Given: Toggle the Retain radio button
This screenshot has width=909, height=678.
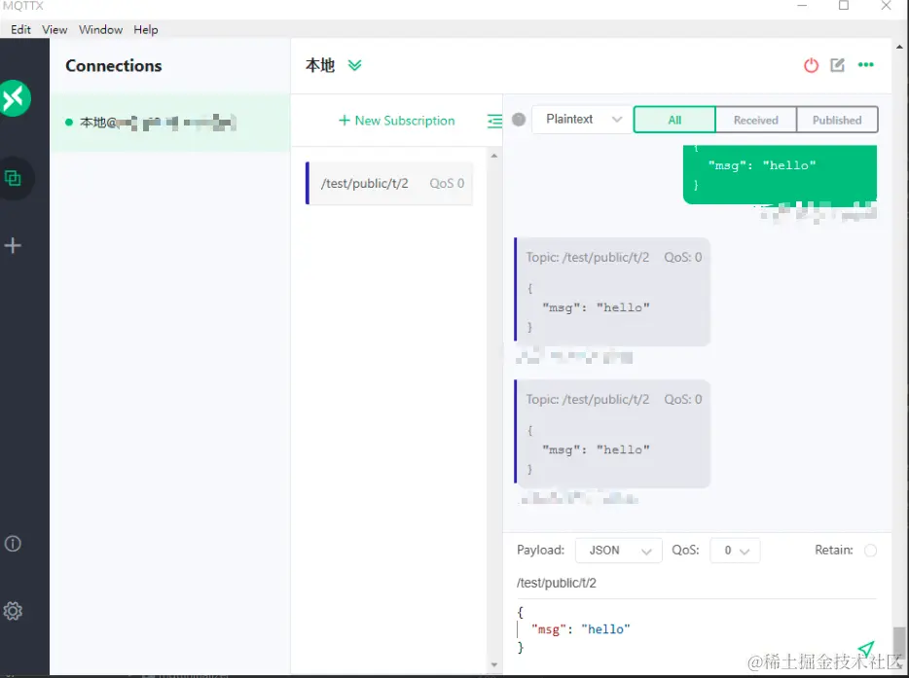Looking at the screenshot, I should coord(870,551).
